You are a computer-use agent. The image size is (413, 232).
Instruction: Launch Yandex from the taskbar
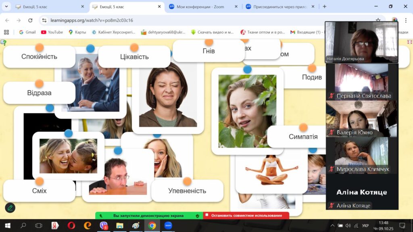coord(55,226)
